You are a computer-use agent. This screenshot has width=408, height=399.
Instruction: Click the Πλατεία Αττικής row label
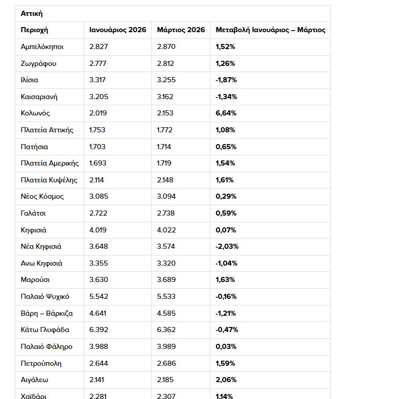[47, 130]
